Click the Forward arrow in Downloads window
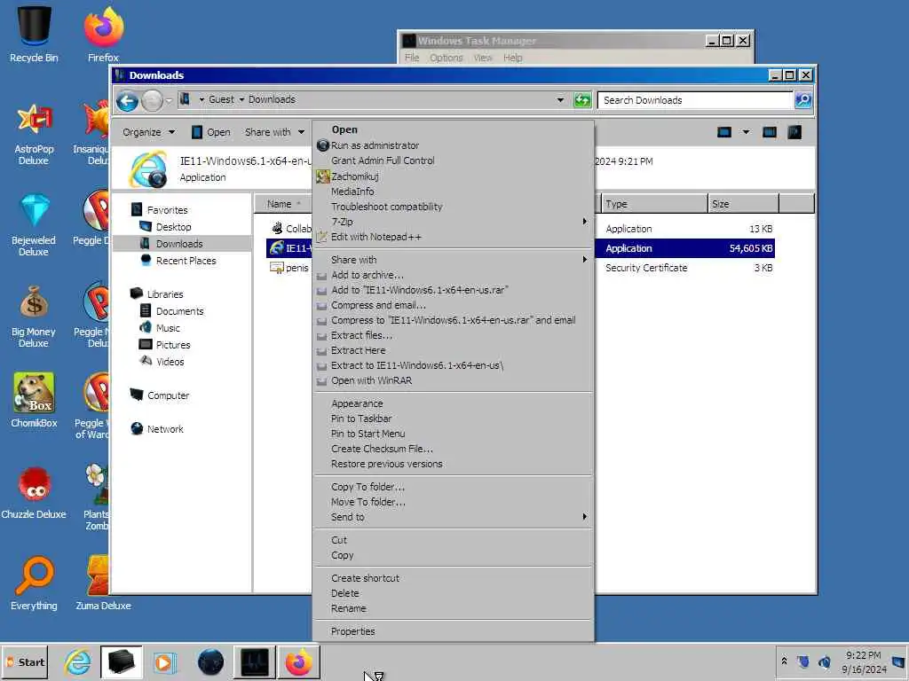Image resolution: width=909 pixels, height=681 pixels. (x=153, y=101)
